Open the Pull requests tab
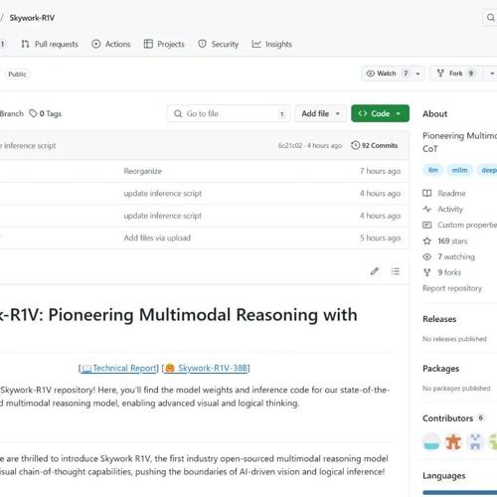This screenshot has width=497, height=497. point(50,44)
